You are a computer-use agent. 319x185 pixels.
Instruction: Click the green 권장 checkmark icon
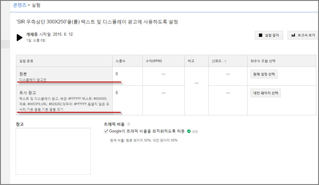click(x=189, y=131)
